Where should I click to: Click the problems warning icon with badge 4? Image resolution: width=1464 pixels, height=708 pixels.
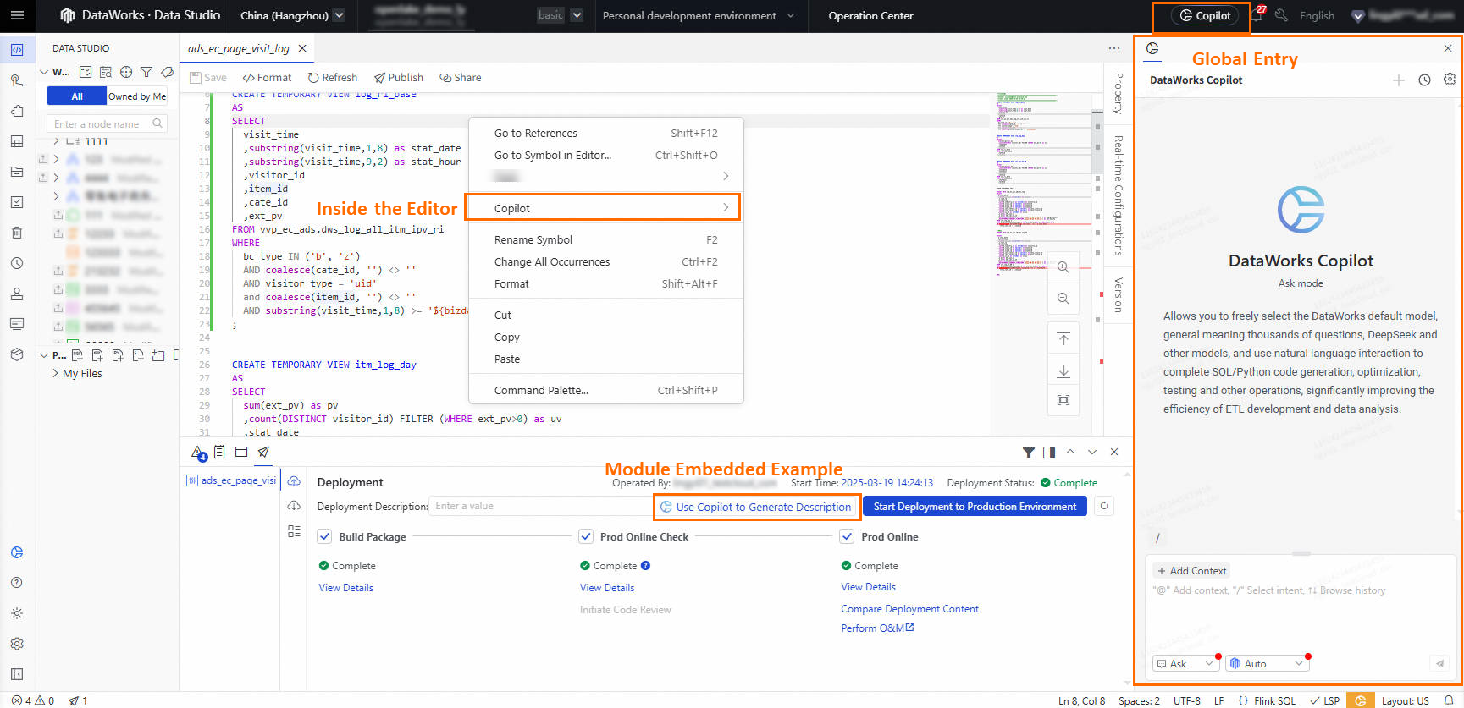197,453
